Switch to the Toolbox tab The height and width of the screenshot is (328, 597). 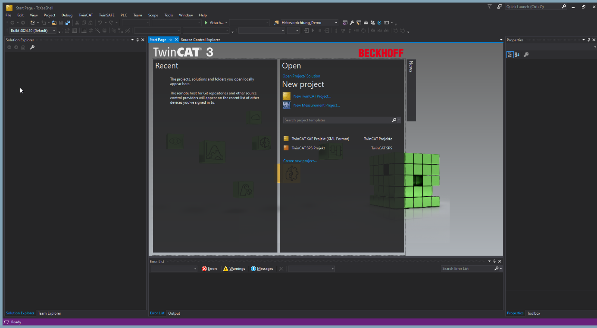pyautogui.click(x=534, y=313)
